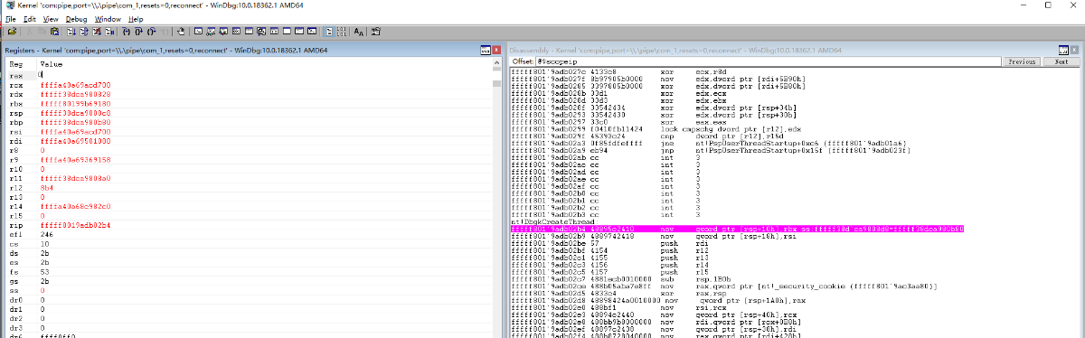Viewport: 1085px width, 338px height.
Task: Click the Paste toolbar icon
Action: (x=55, y=31)
